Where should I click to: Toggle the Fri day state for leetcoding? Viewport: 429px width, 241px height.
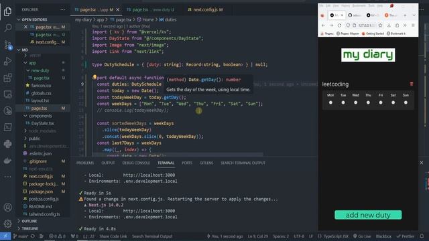pos(381,102)
